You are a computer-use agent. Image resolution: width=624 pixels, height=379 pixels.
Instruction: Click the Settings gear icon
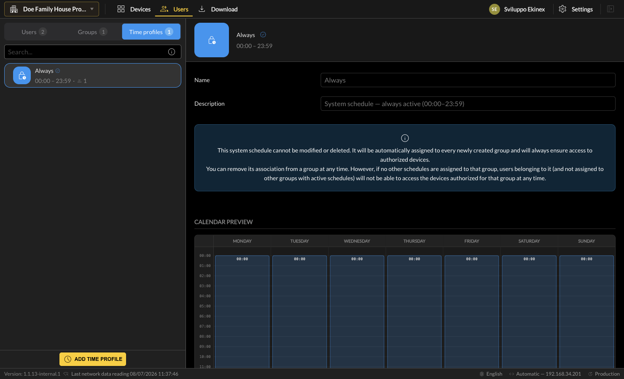coord(562,9)
